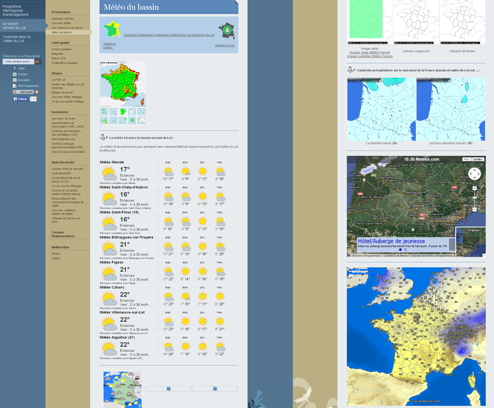This screenshot has height=408, width=494.
Task: Open the Téléchargements downloads icon
Action: click(x=15, y=86)
